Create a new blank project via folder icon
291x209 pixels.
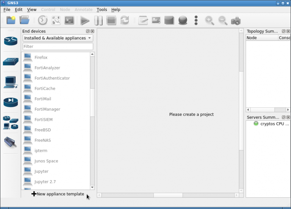coord(11,20)
